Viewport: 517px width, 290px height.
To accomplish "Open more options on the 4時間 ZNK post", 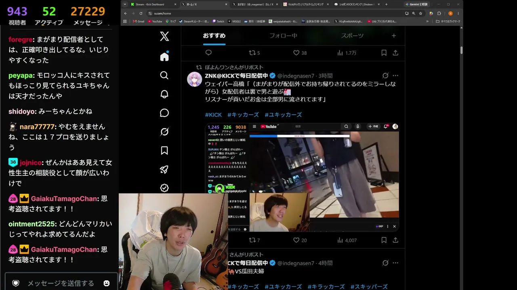I will pos(395,263).
